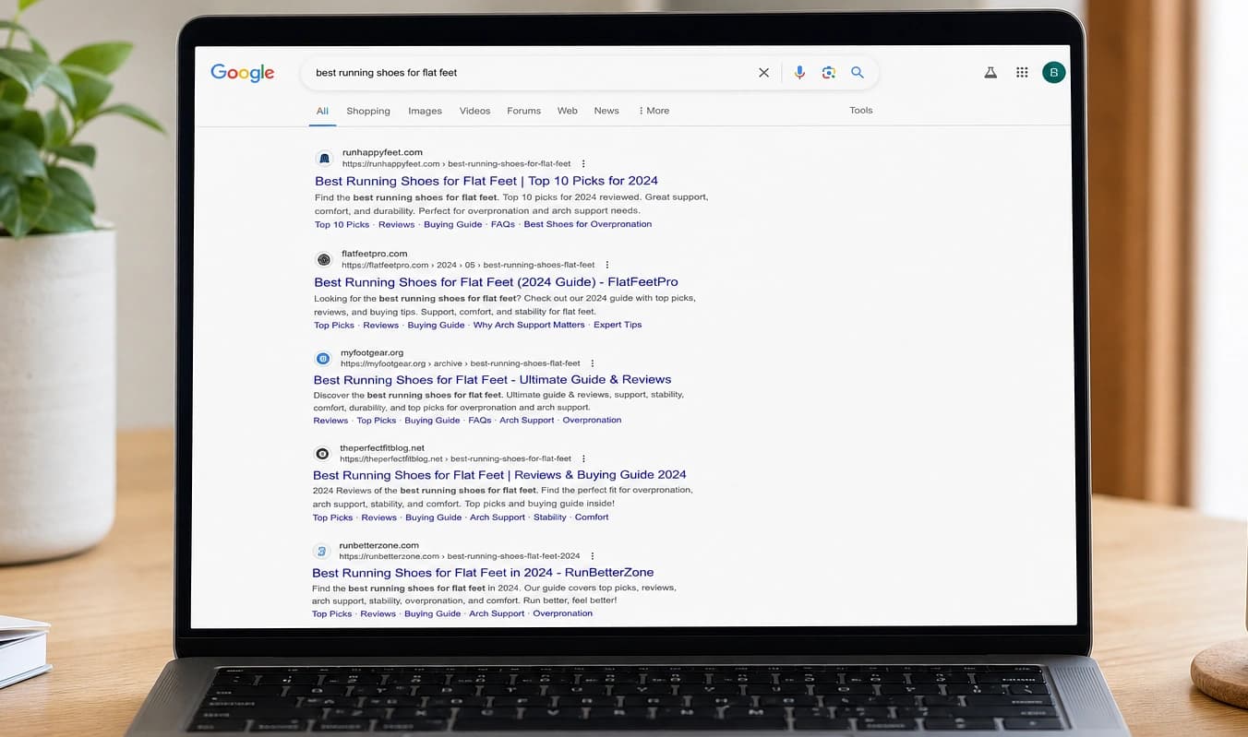Switch to the Web tab
This screenshot has width=1248, height=737.
point(568,111)
